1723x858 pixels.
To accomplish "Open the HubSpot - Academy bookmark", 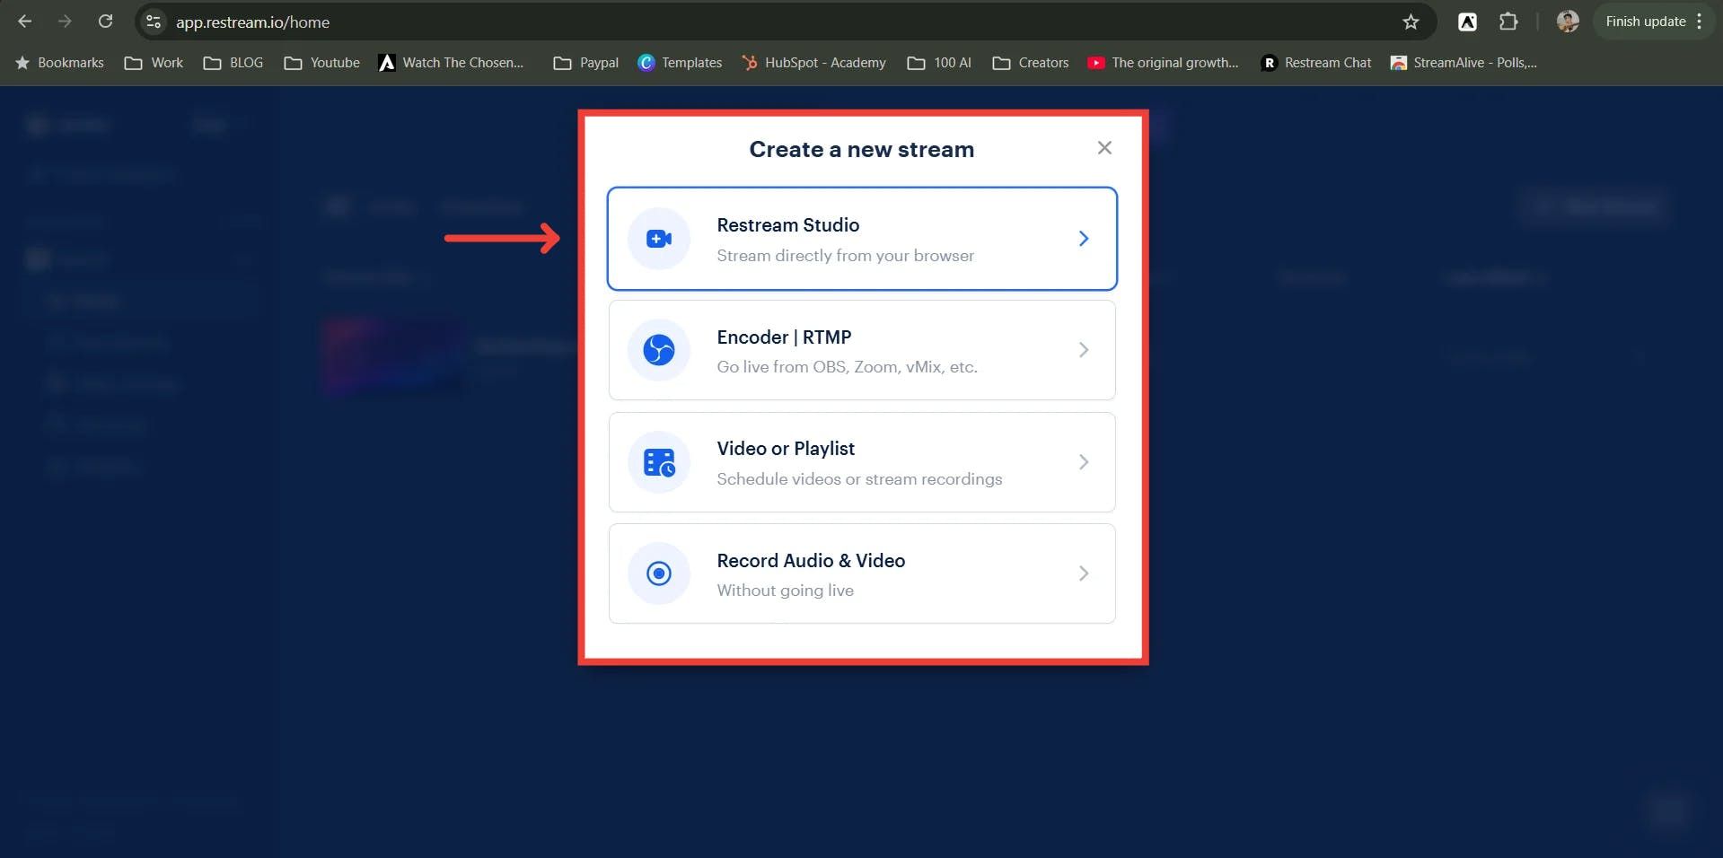I will (814, 63).
